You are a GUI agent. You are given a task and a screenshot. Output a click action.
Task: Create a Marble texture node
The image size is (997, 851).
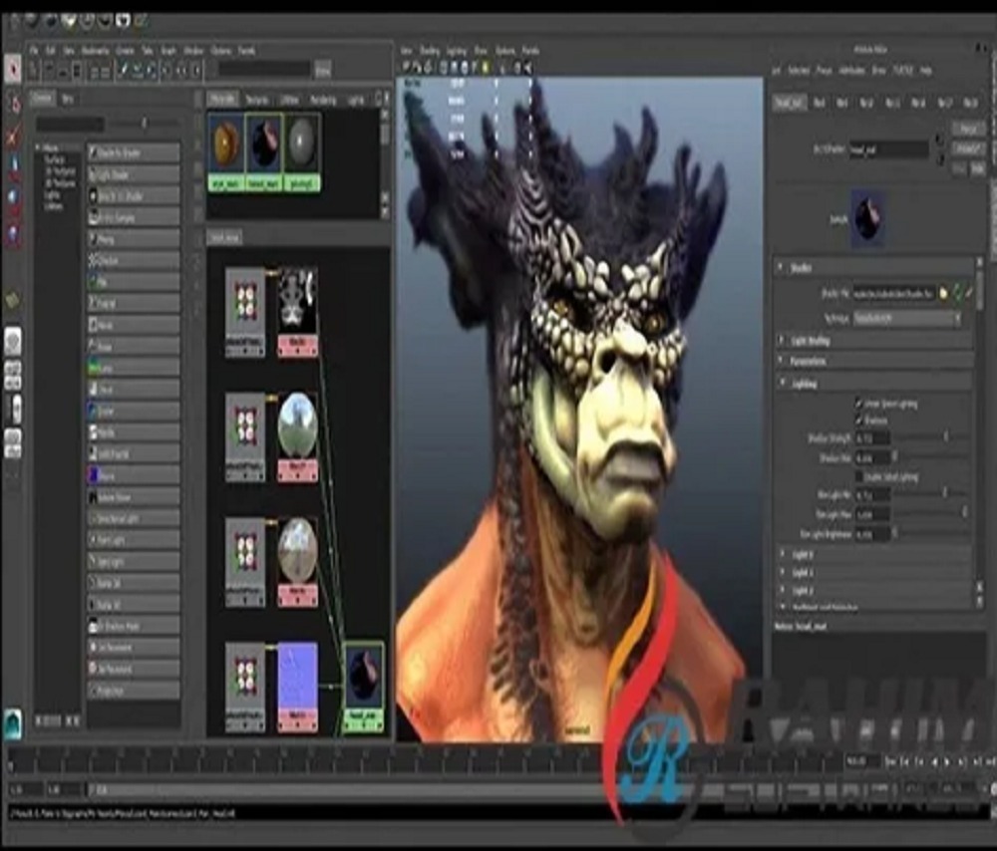click(x=134, y=432)
